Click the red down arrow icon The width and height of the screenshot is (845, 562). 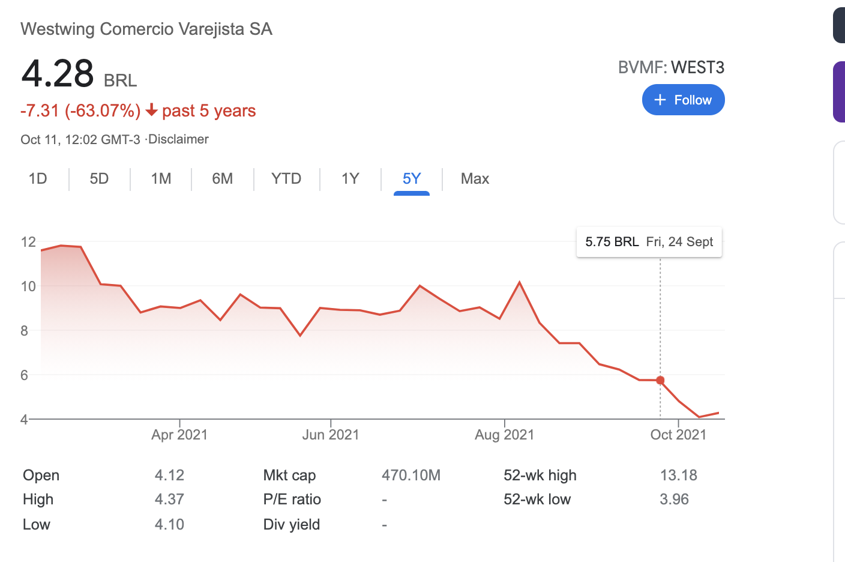pyautogui.click(x=152, y=110)
